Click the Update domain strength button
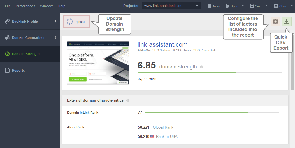This screenshot has height=148, width=295. tap(76, 21)
